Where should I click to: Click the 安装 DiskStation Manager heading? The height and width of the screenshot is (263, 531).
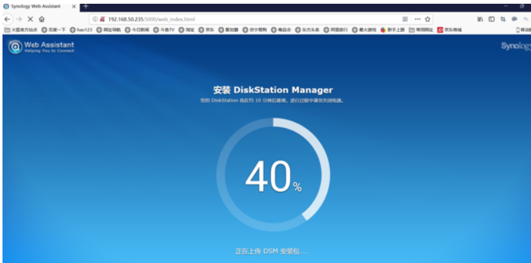[273, 90]
